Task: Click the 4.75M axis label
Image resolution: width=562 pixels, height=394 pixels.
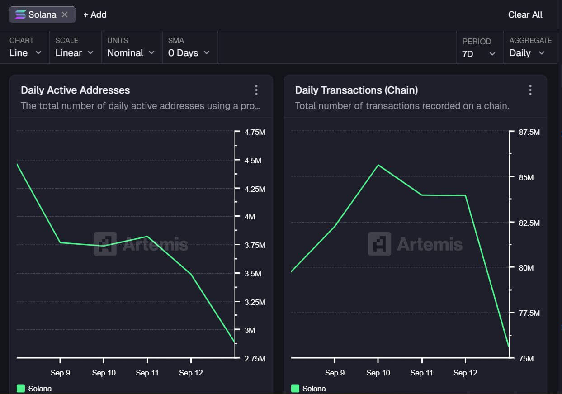Action: [x=255, y=133]
